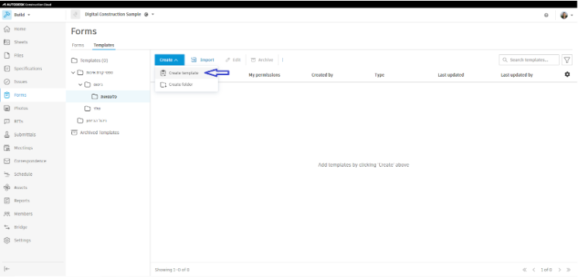Image resolution: width=583 pixels, height=279 pixels.
Task: Open the Build product switcher dropdown
Action: click(17, 15)
